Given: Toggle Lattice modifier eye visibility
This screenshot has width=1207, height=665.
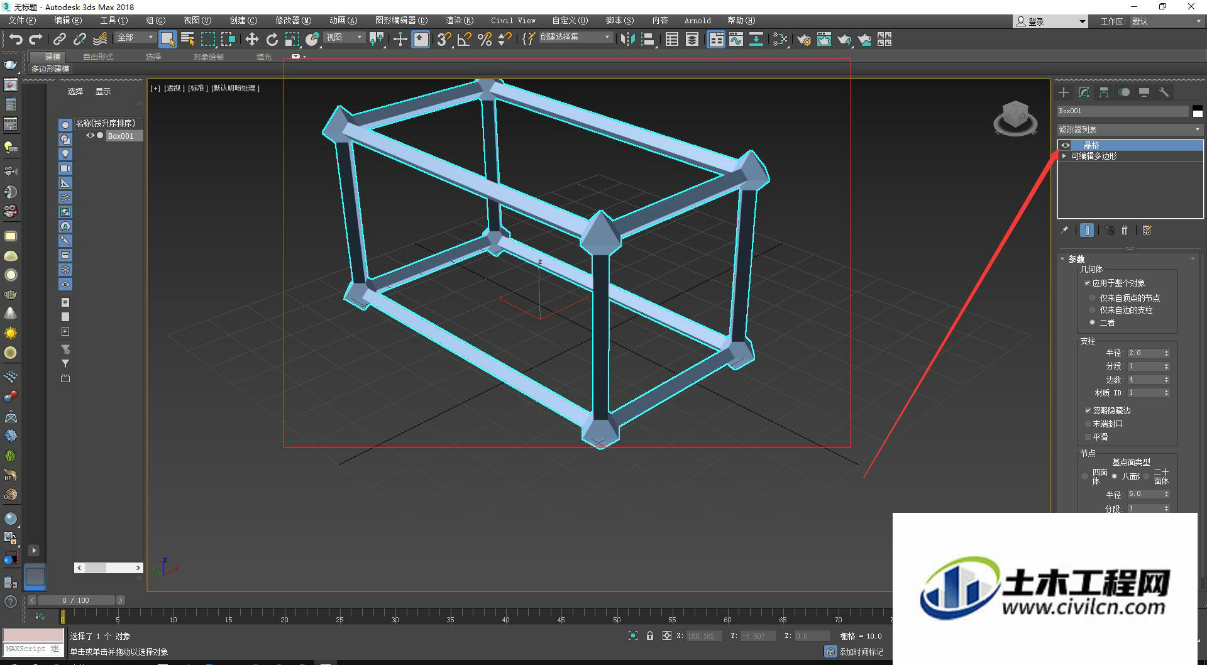Looking at the screenshot, I should (x=1066, y=145).
